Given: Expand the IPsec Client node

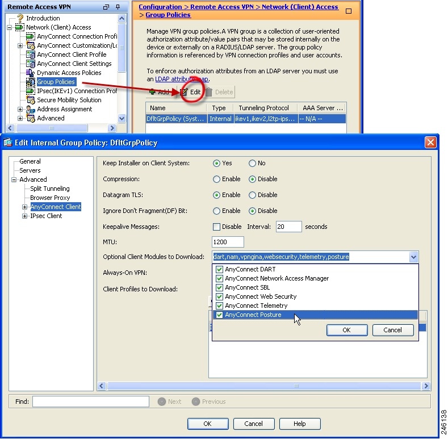Looking at the screenshot, I should pyautogui.click(x=24, y=216).
